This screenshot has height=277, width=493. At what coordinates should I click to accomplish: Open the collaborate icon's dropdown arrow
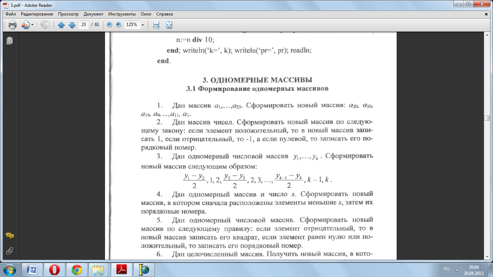click(x=32, y=25)
